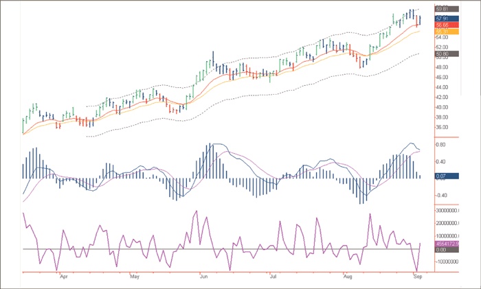This screenshot has width=481, height=289.
Task: Click the Aug label on date axis
Action: pyautogui.click(x=346, y=278)
